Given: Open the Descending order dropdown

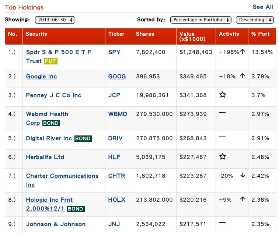Looking at the screenshot, I should (255, 20).
